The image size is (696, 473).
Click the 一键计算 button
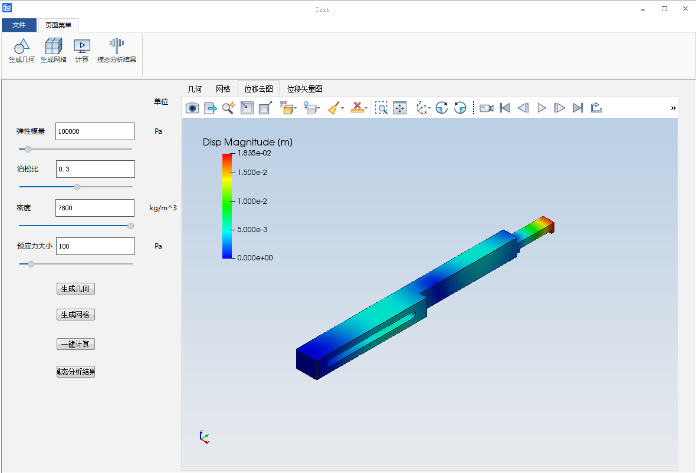(75, 344)
